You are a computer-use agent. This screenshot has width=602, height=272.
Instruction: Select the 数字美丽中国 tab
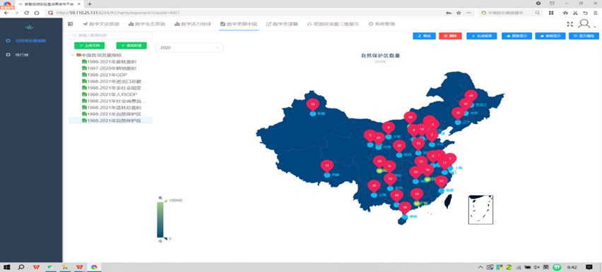(x=238, y=24)
